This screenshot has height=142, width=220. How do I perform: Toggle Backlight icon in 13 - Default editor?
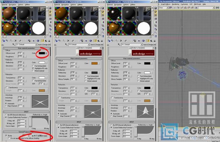(50, 12)
